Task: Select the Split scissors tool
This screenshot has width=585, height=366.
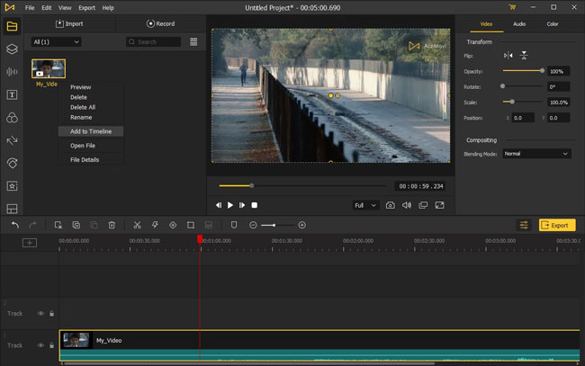Action: (137, 225)
